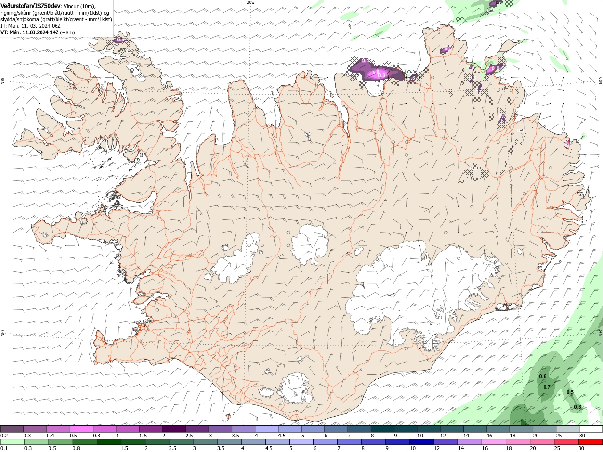Click the '(+8 h)' forecast offset text

(x=68, y=32)
